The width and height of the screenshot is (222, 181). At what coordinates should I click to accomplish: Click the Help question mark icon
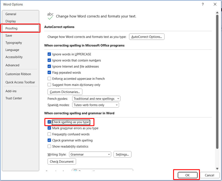(x=203, y=4)
